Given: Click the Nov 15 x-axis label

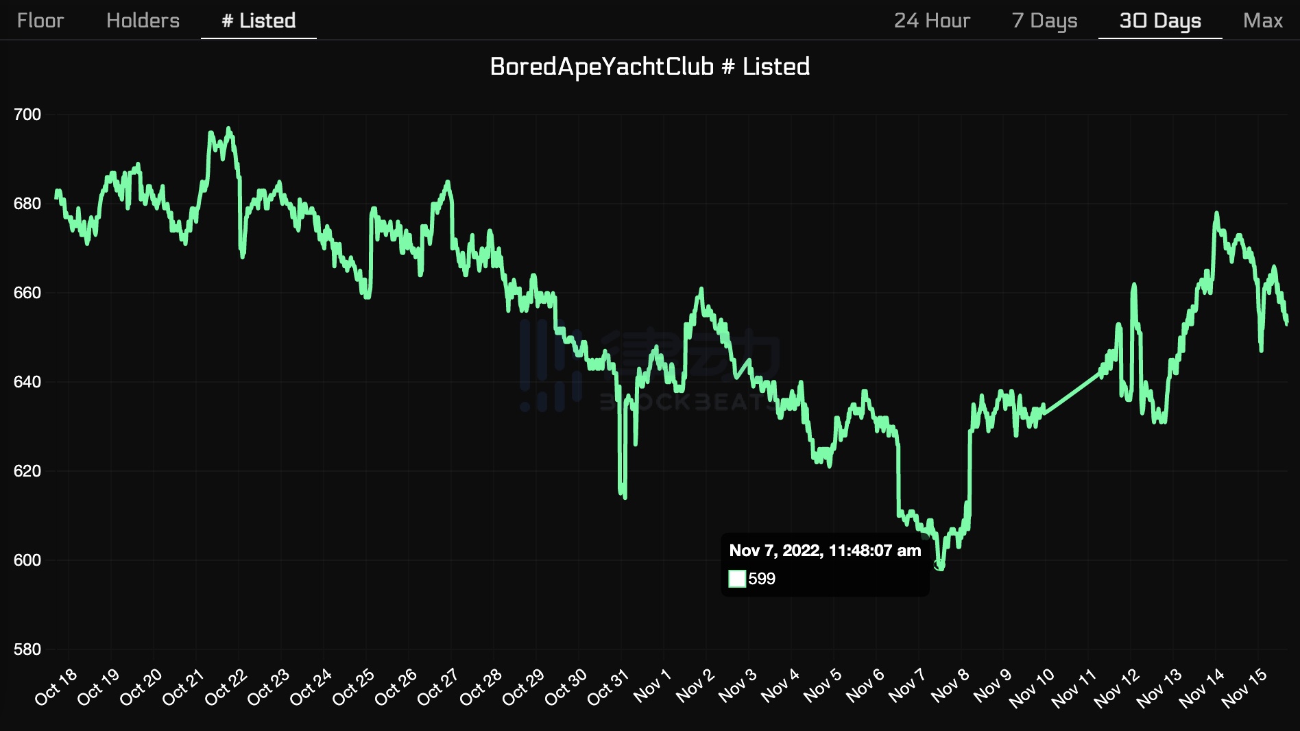Looking at the screenshot, I should 1244,688.
